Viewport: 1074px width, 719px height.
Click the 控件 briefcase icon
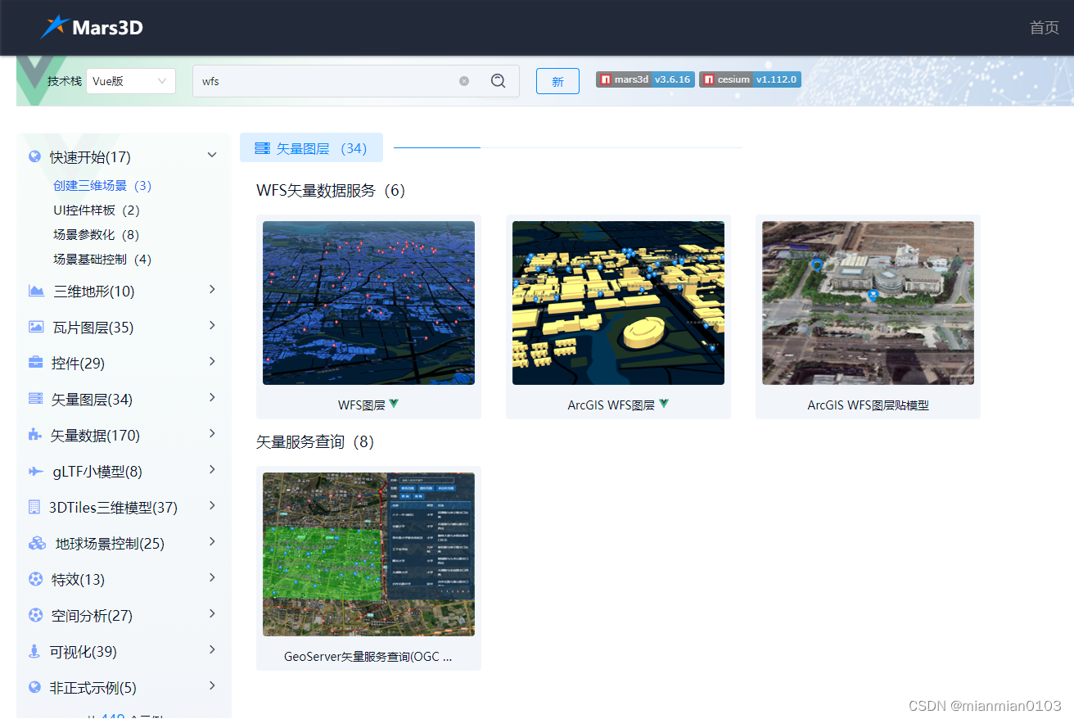point(36,363)
